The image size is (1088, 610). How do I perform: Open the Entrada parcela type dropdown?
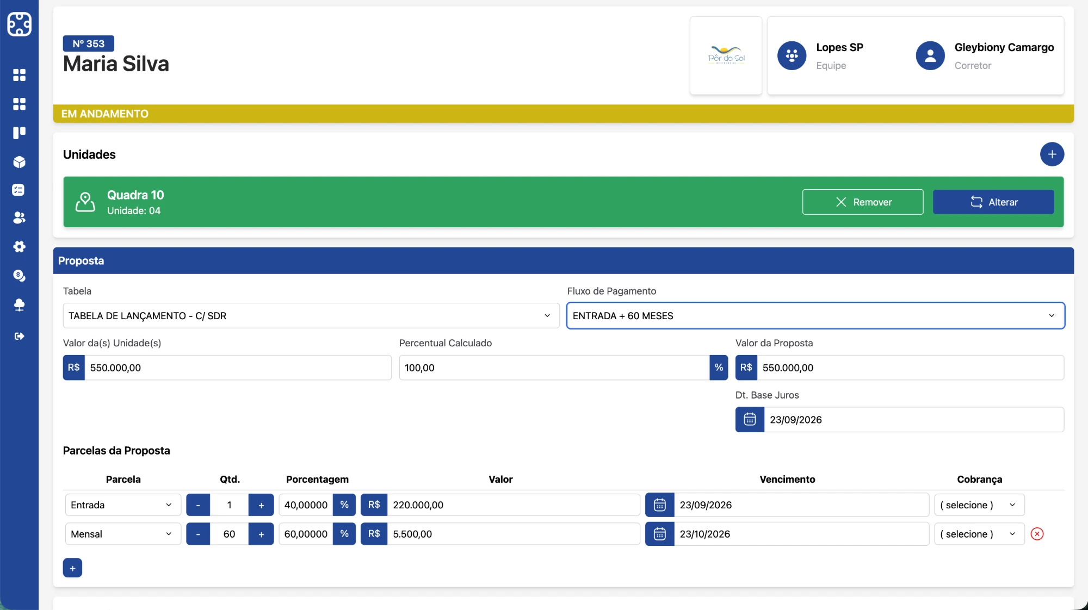tap(123, 505)
